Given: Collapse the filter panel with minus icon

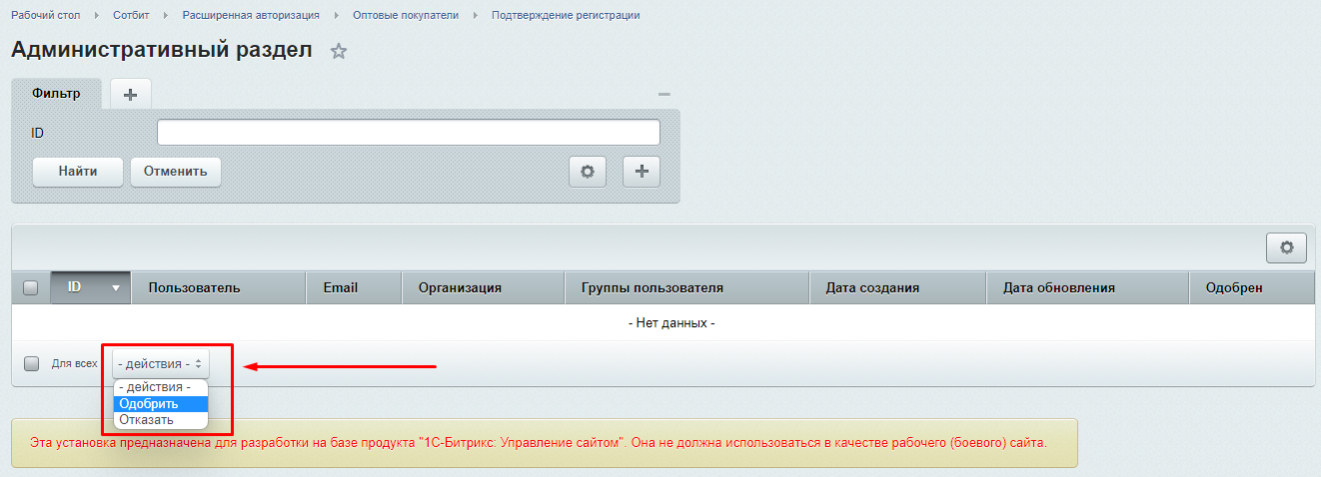Looking at the screenshot, I should (663, 94).
